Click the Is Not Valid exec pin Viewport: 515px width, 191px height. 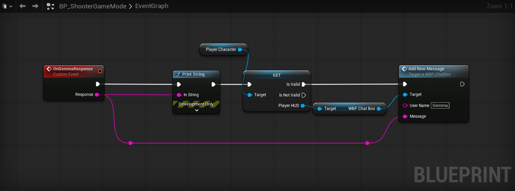[303, 95]
